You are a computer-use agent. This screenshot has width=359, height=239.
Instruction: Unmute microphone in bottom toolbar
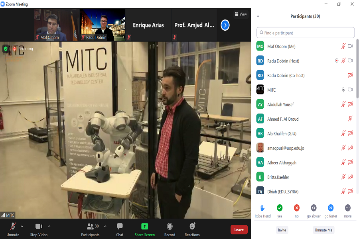(13, 229)
